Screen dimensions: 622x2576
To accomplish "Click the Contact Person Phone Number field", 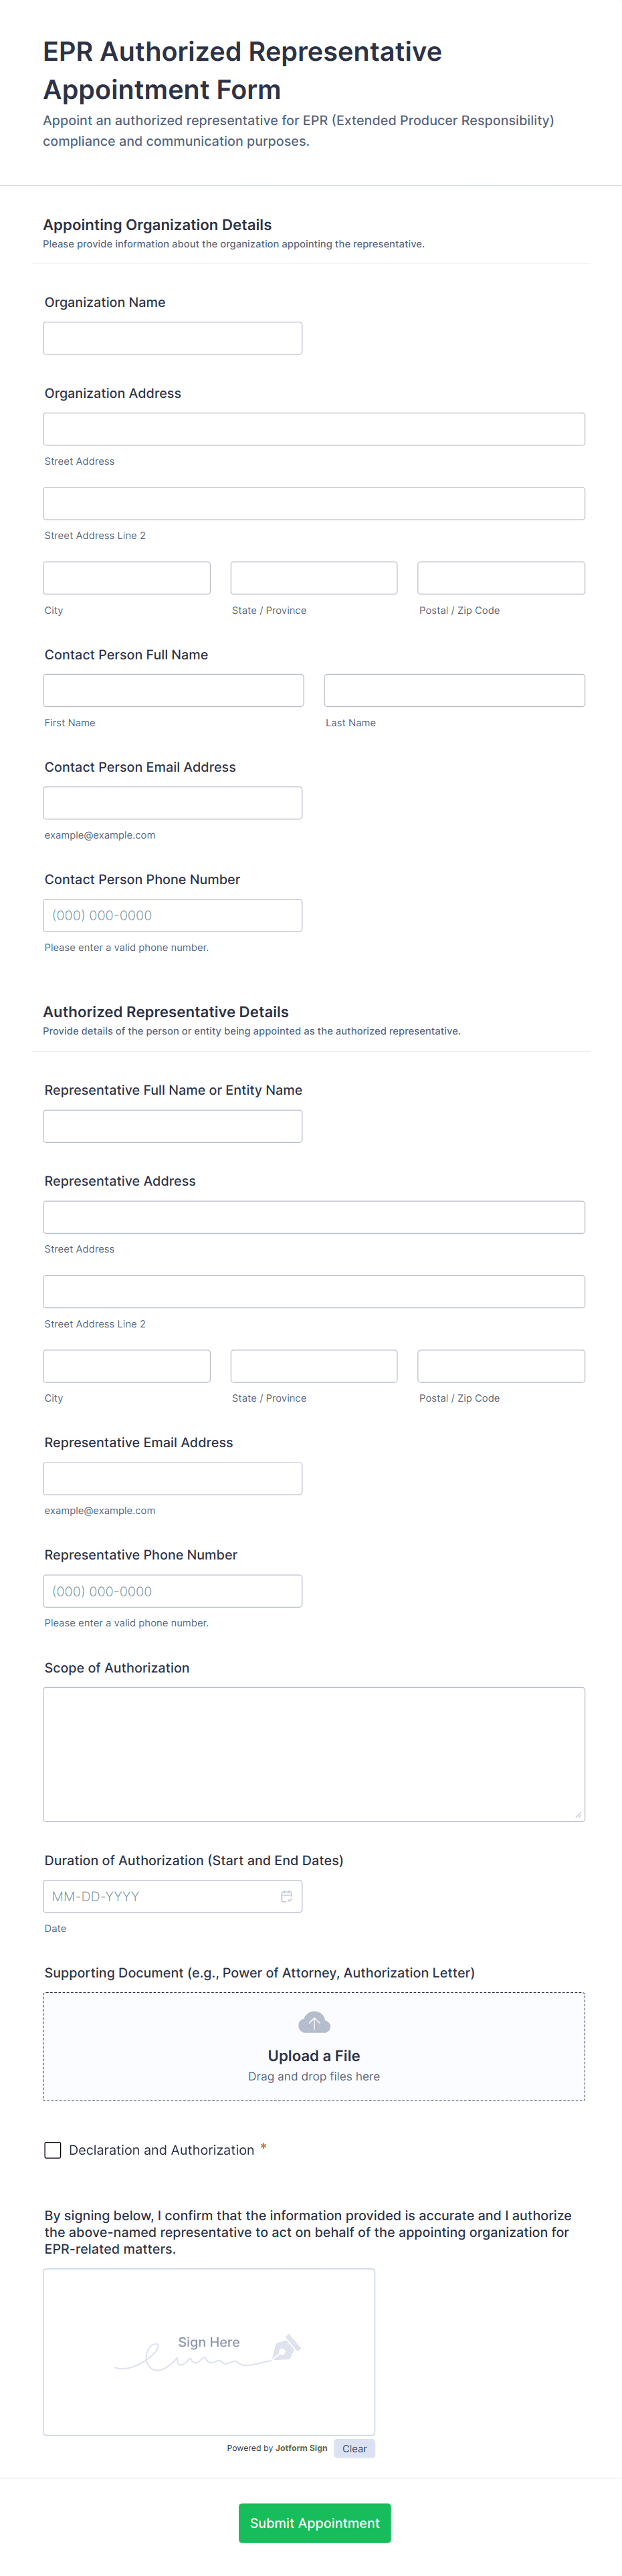I will [172, 915].
